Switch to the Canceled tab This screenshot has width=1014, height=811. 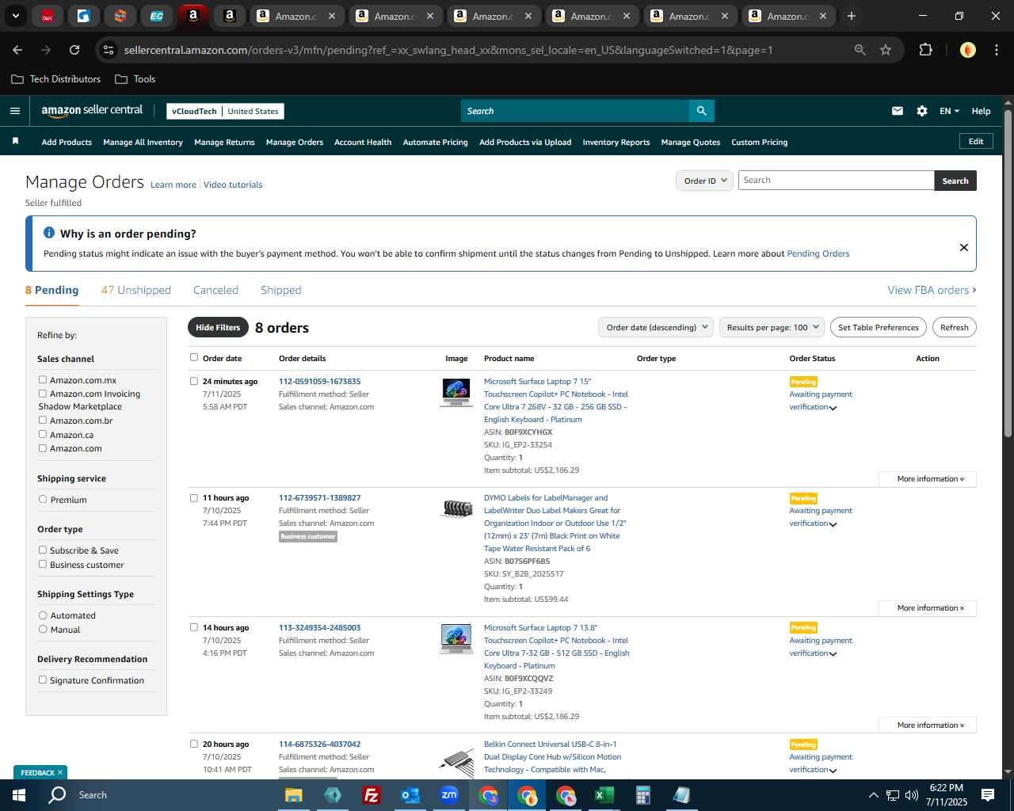point(215,290)
